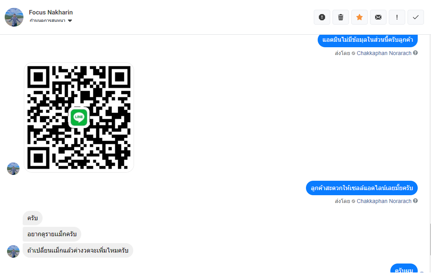Click help icon beside upper sender name

coord(415,53)
